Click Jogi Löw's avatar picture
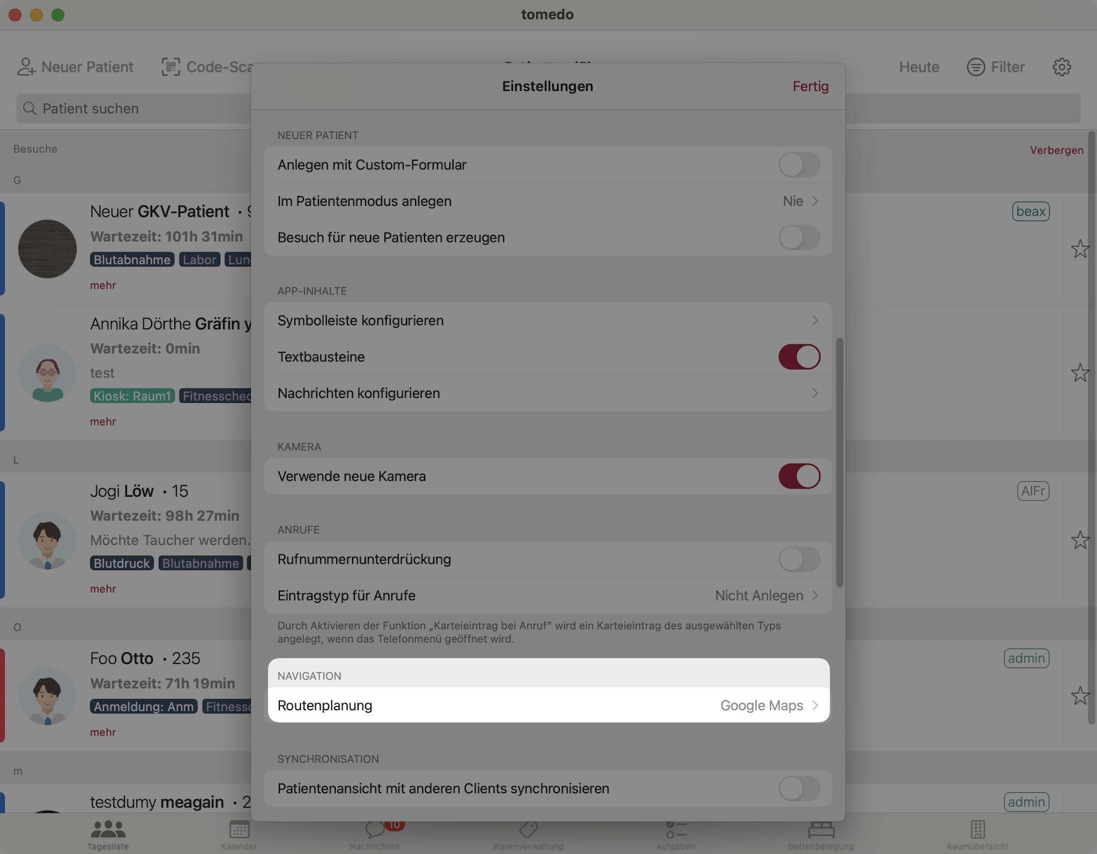 [x=48, y=540]
